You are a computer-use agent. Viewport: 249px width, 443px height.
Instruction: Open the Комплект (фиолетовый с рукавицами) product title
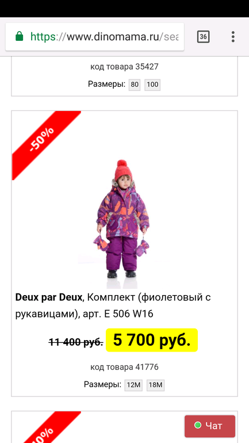tap(113, 305)
